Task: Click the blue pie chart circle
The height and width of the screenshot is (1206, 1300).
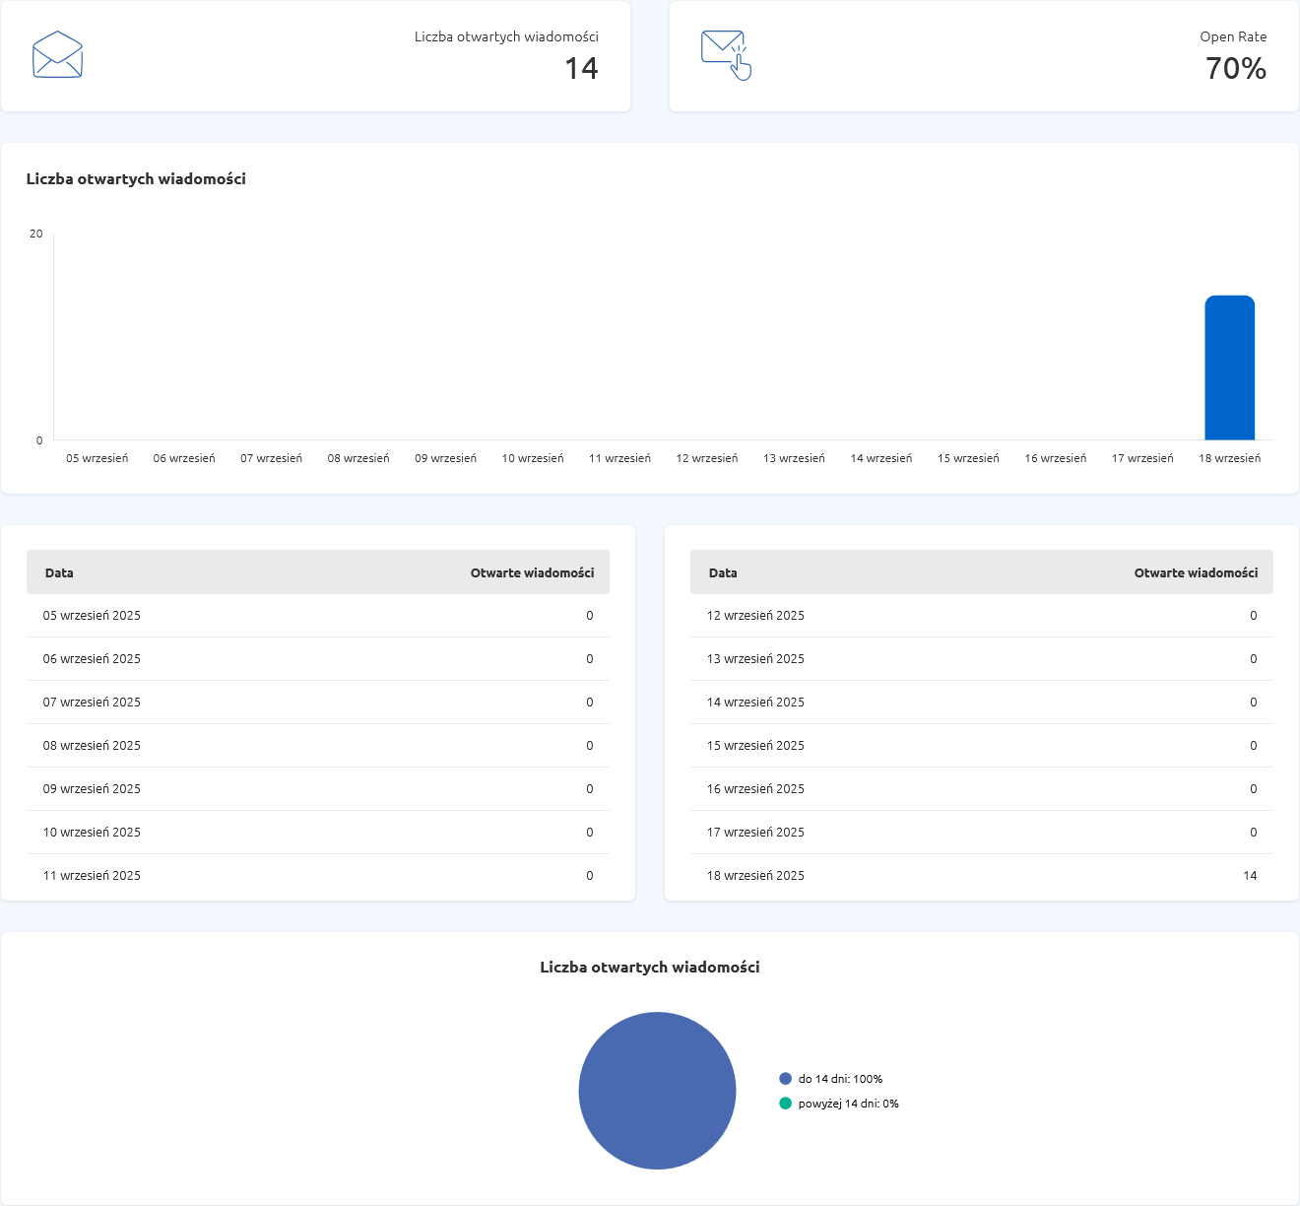Action: click(x=657, y=1091)
